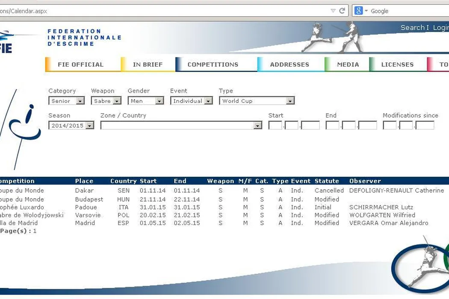Open the address bar history arrow
449x299 pixels.
(x=333, y=11)
